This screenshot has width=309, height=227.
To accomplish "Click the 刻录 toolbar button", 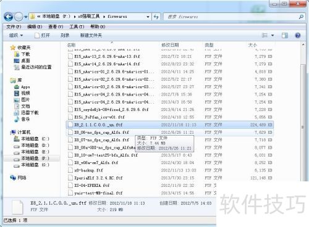I will click(x=65, y=35).
